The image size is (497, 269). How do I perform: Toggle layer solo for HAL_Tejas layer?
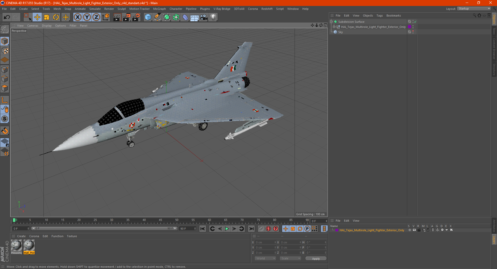(x=410, y=230)
